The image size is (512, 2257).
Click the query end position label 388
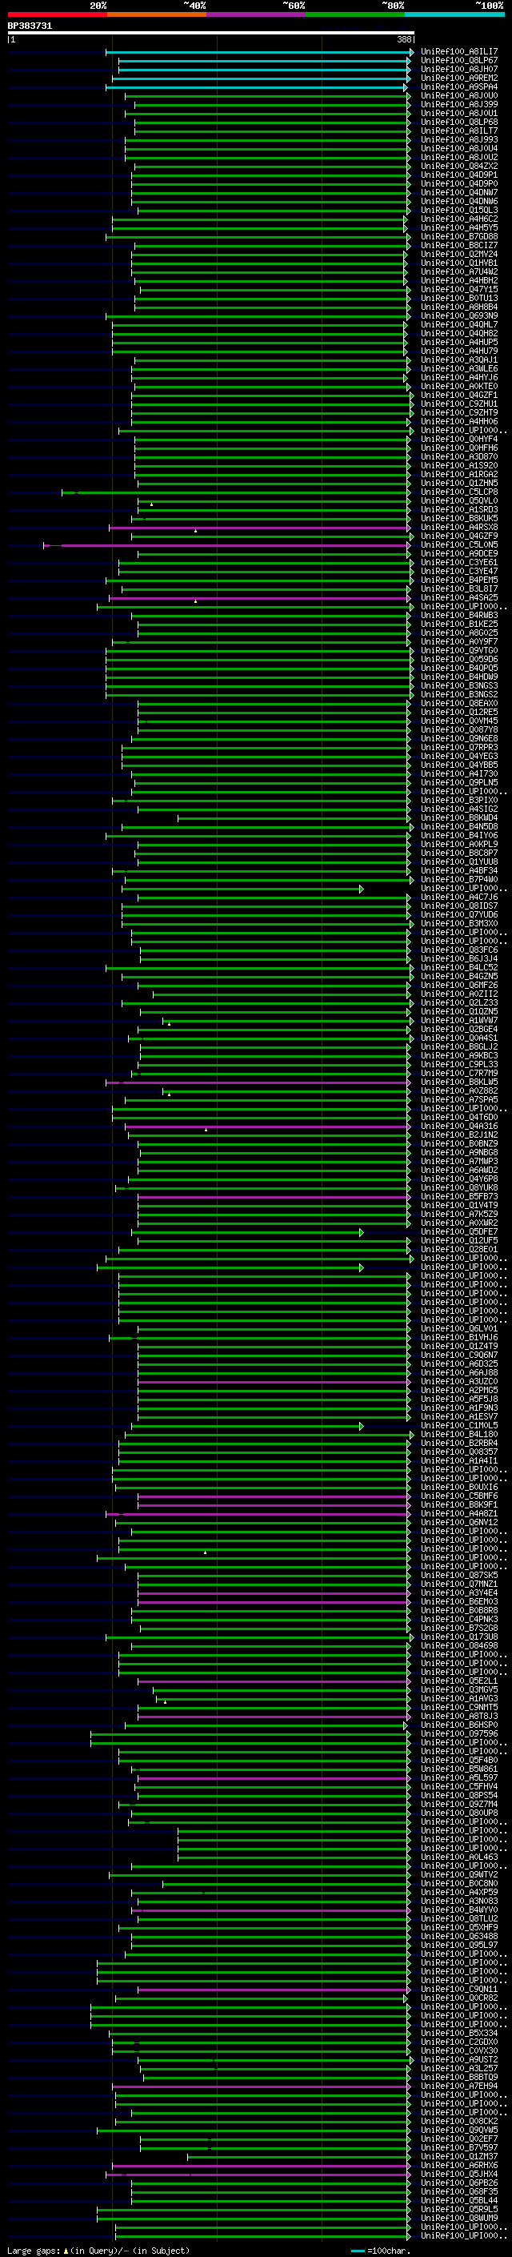point(404,39)
